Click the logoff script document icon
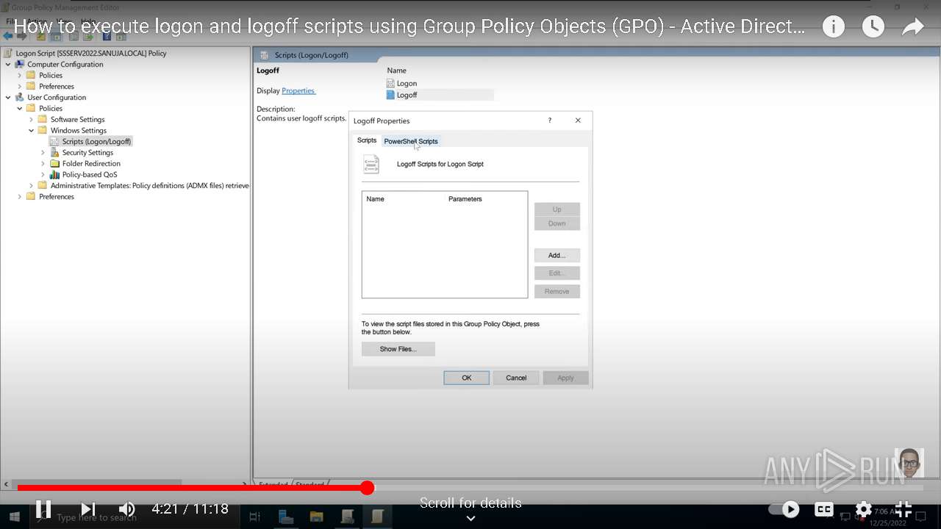Screen dimensions: 941x529 coord(371,164)
